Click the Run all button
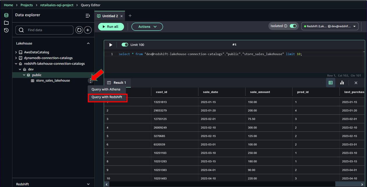 pos(111,27)
